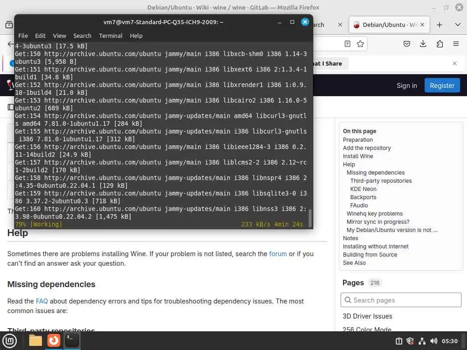Open the notifications tray icon
Image resolution: width=467 pixels, height=350 pixels.
399,341
